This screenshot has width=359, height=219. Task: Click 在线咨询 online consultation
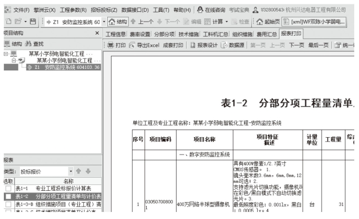point(211,10)
